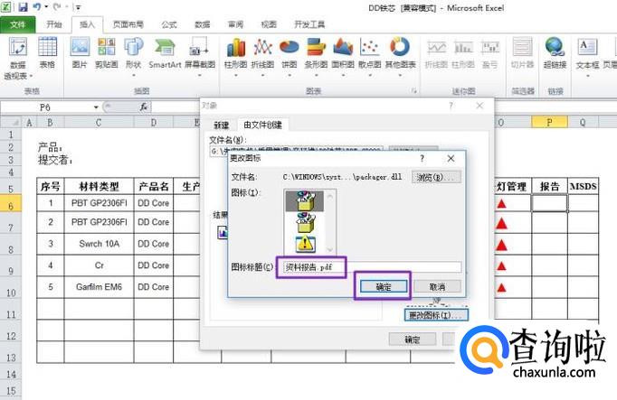This screenshot has height=400, width=617.
Task: Click the 报告 header cell
Action: pyautogui.click(x=549, y=187)
